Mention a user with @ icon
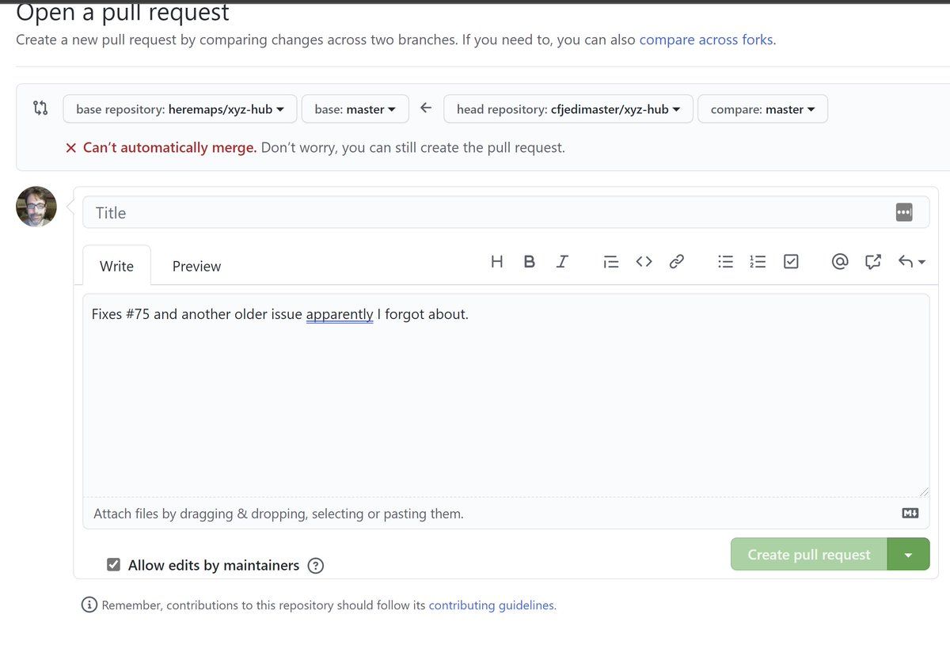Image resolution: width=950 pixels, height=656 pixels. (840, 262)
